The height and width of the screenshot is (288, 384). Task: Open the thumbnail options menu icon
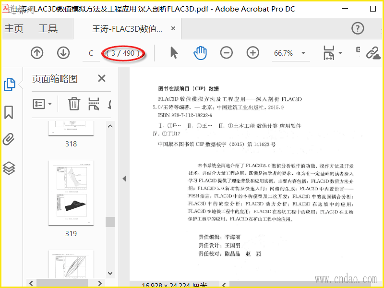click(x=42, y=104)
